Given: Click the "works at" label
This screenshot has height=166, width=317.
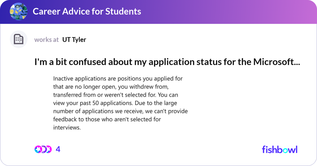Looking at the screenshot, I should [46, 40].
